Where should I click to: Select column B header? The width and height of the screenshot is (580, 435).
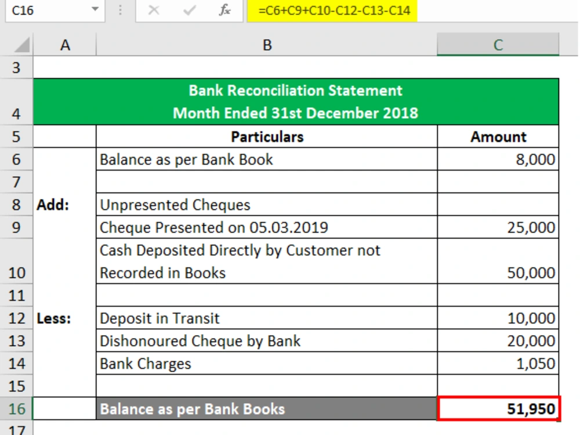pyautogui.click(x=267, y=45)
